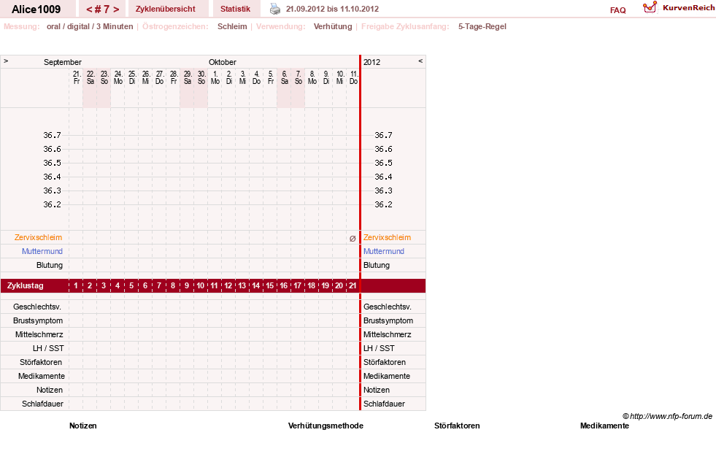Click the date header 1. Mo

pos(215,77)
